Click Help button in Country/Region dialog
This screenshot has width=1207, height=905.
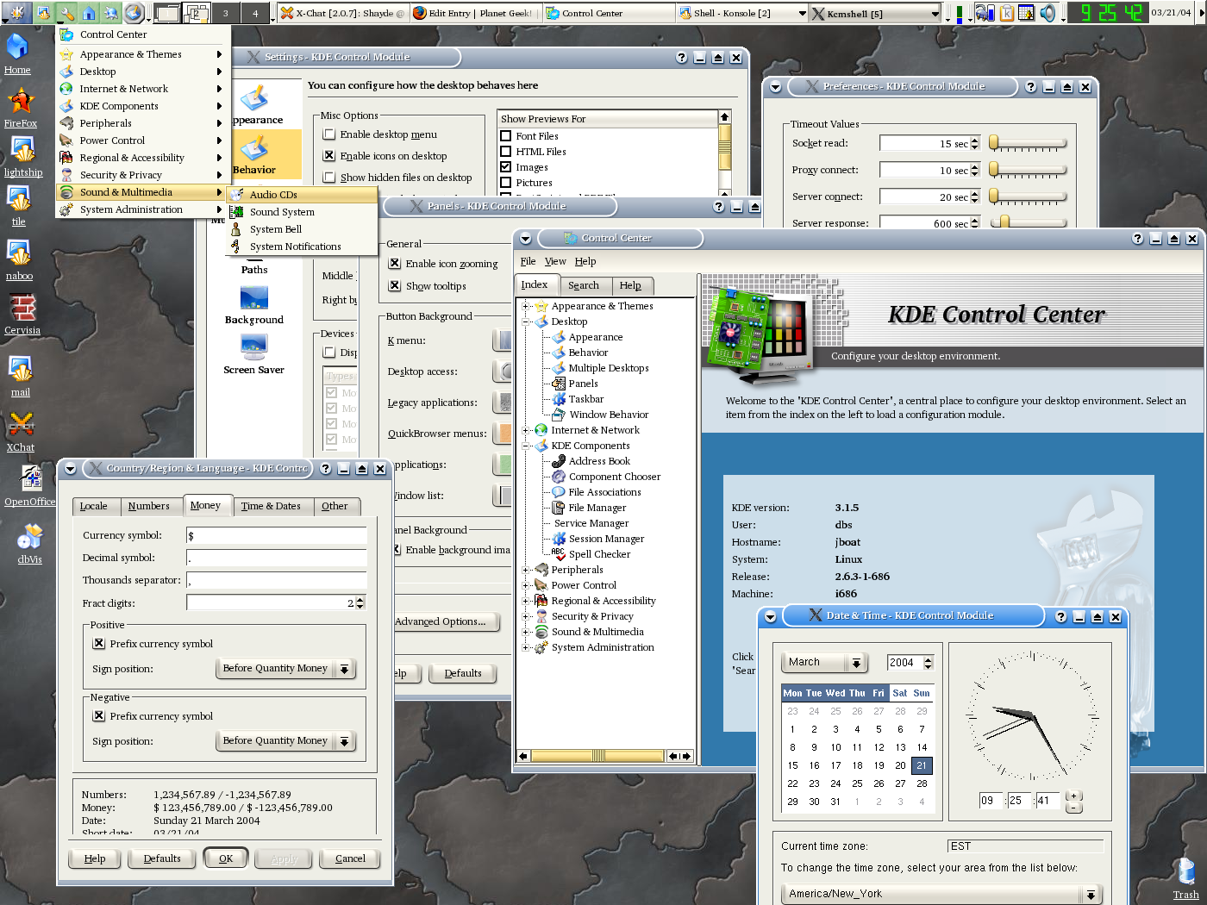coord(95,858)
